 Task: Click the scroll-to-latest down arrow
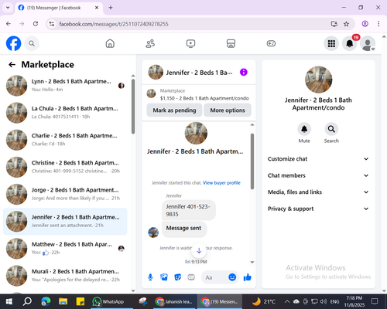(199, 250)
